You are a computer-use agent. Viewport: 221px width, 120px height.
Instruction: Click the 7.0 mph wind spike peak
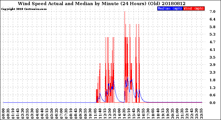pos(125,12)
